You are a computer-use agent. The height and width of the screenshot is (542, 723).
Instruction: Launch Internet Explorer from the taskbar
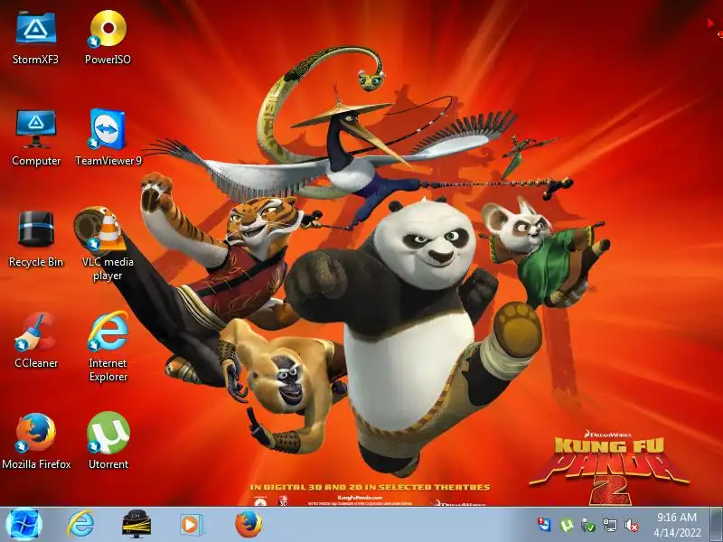[80, 525]
